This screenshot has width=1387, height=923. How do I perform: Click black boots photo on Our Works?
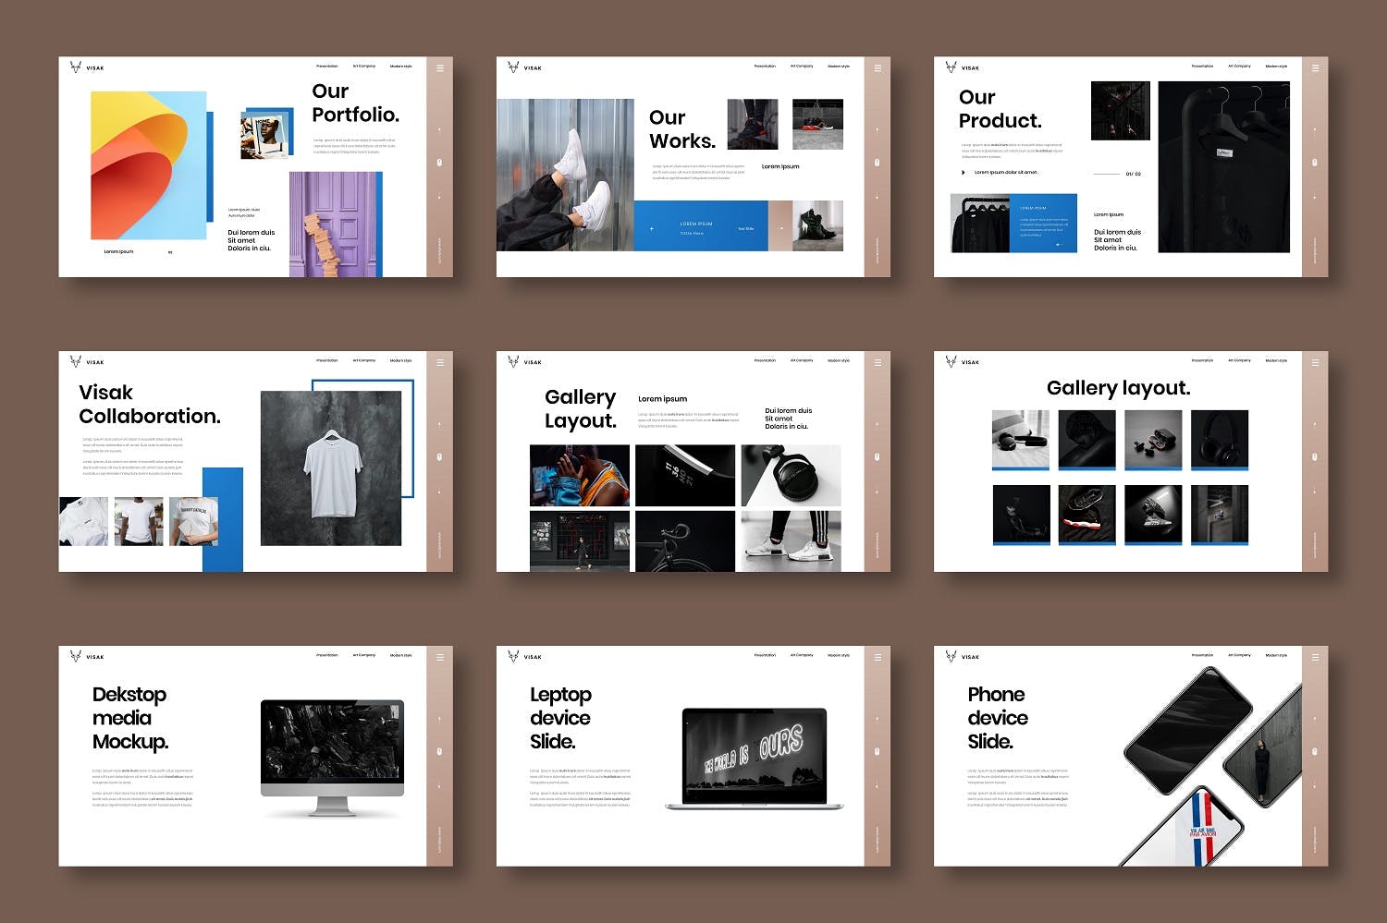point(817,225)
